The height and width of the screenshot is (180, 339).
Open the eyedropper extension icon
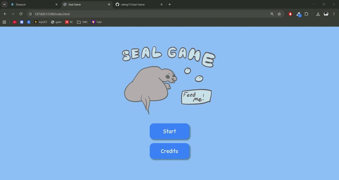[x=299, y=14]
